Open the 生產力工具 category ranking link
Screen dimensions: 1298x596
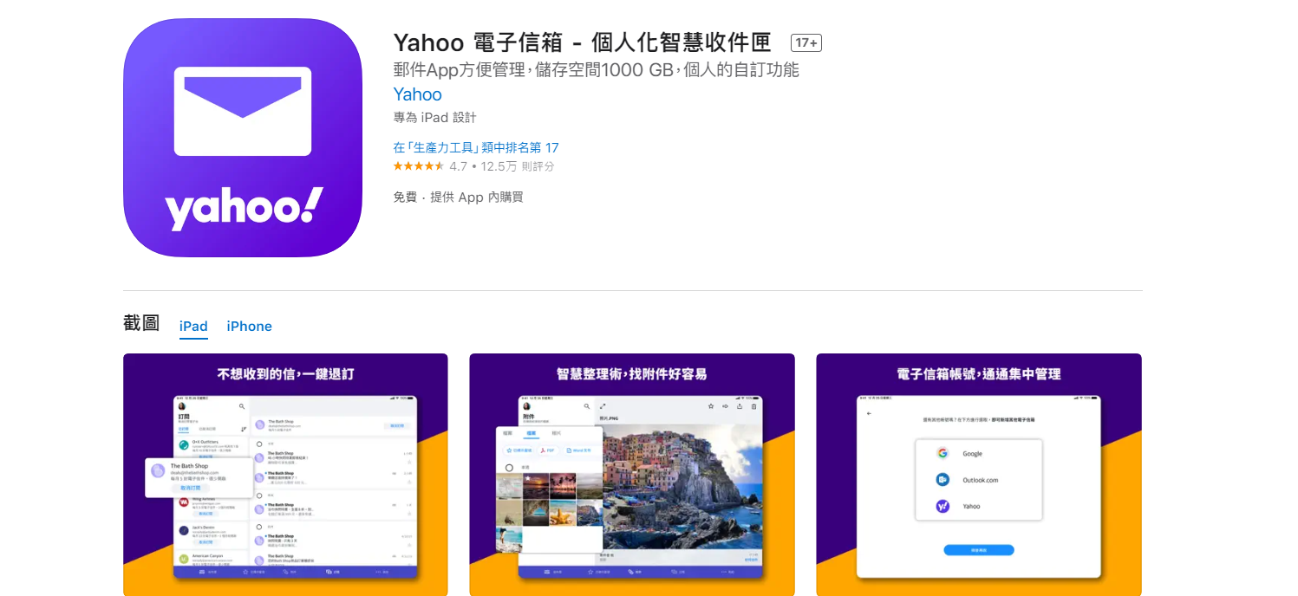(476, 148)
